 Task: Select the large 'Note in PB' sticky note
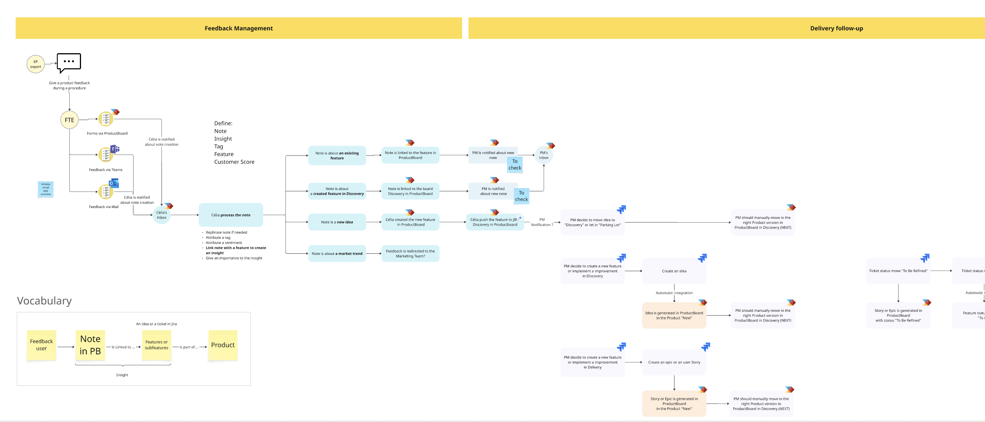[x=90, y=345]
